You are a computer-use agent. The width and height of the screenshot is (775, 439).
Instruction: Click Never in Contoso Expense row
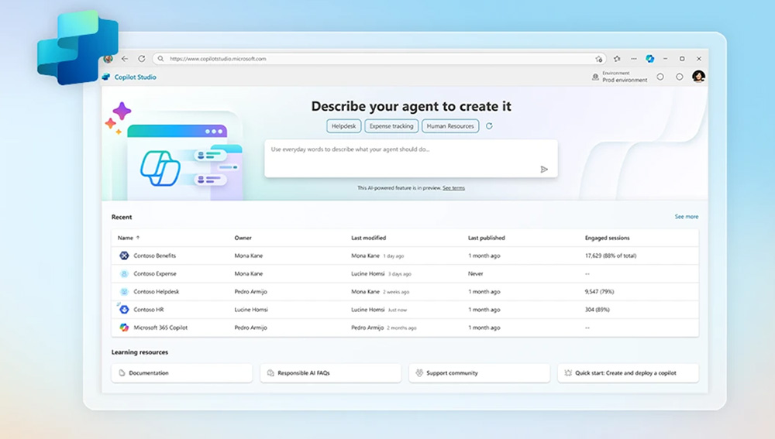click(x=476, y=273)
